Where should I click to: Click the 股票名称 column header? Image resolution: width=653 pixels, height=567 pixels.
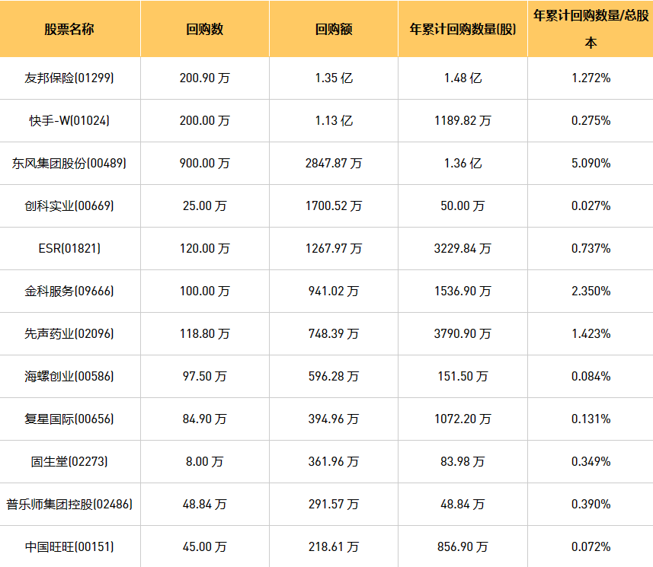point(69,29)
